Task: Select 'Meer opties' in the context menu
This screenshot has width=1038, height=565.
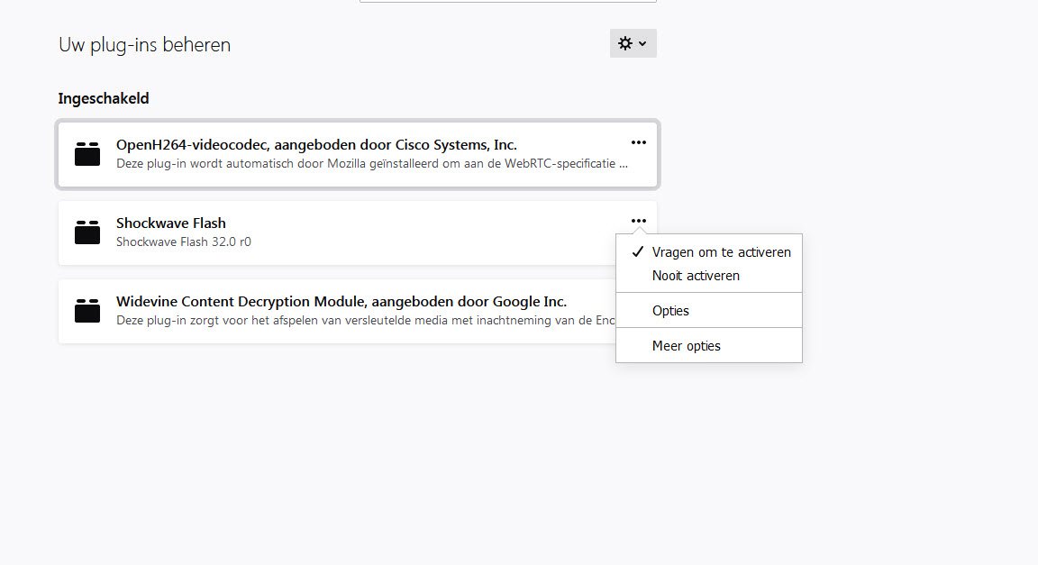Action: [x=686, y=346]
